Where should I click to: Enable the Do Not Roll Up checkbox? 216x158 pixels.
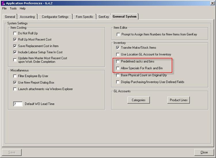15,33
